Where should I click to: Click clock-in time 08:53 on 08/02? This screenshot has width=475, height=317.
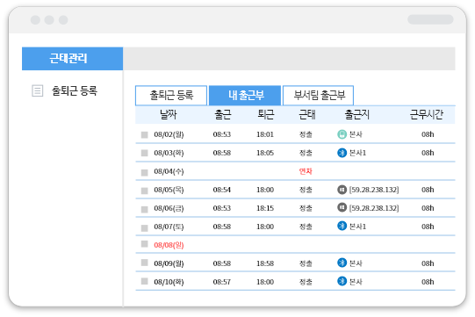(x=222, y=134)
